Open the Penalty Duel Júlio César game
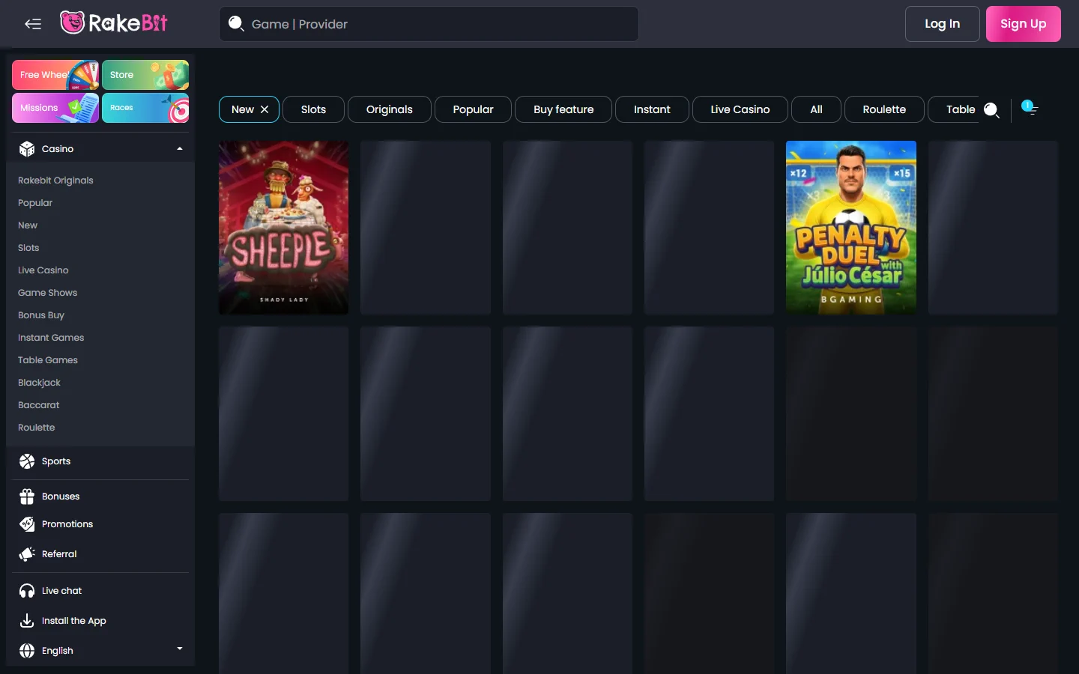The image size is (1079, 674). [x=851, y=228]
